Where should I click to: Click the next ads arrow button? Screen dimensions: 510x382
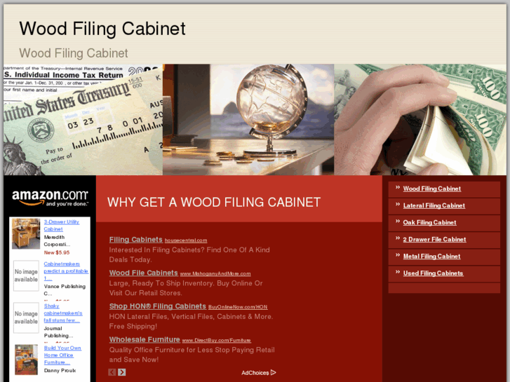(121, 372)
